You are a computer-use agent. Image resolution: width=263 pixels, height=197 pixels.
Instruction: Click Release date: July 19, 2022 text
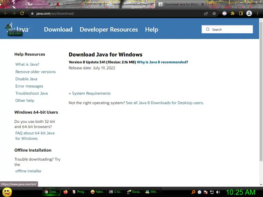tap(92, 68)
